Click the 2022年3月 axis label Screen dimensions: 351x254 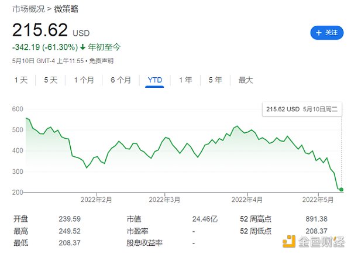click(166, 200)
